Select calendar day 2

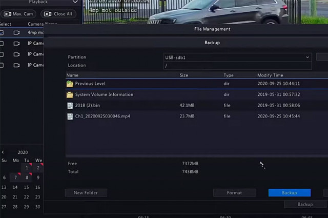coord(38,168)
